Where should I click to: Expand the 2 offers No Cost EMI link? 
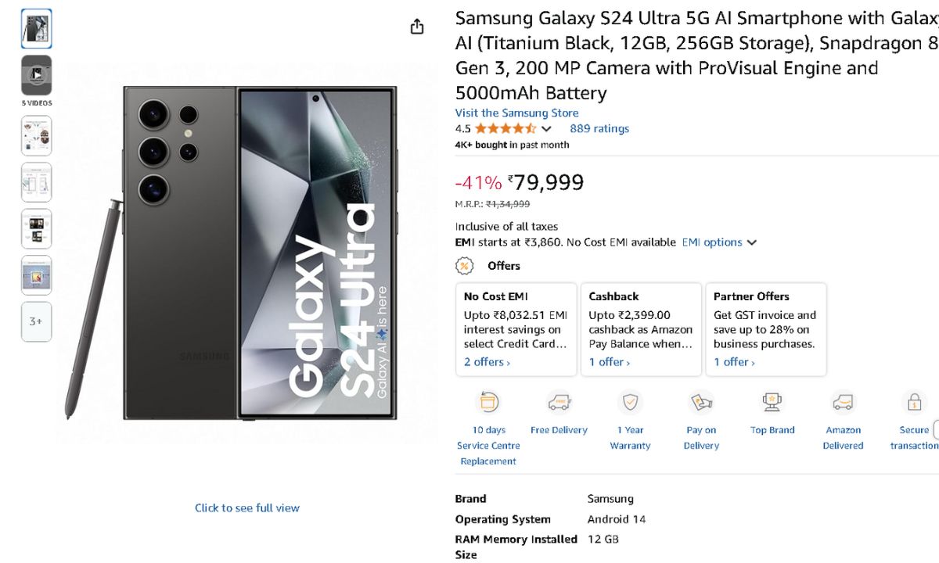(487, 362)
